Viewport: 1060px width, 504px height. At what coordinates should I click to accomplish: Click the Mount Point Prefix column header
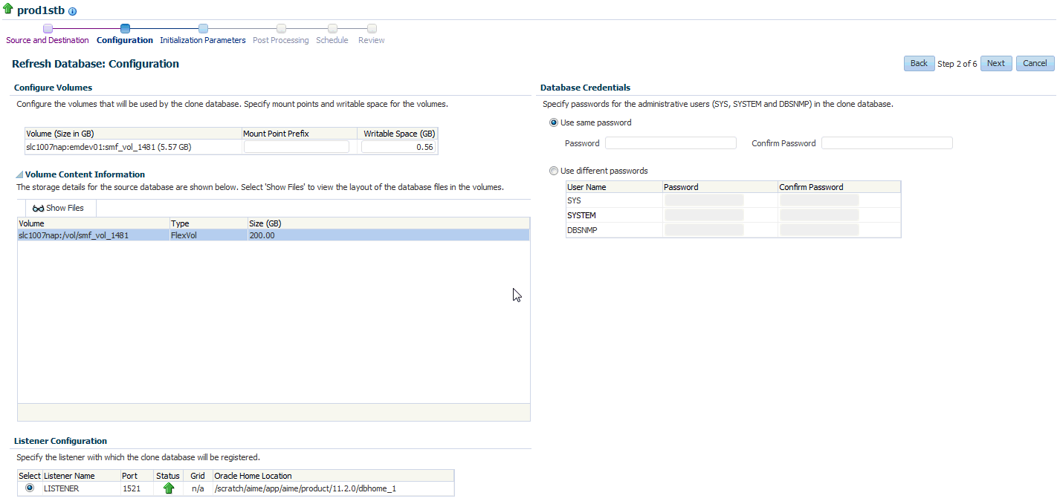point(300,134)
